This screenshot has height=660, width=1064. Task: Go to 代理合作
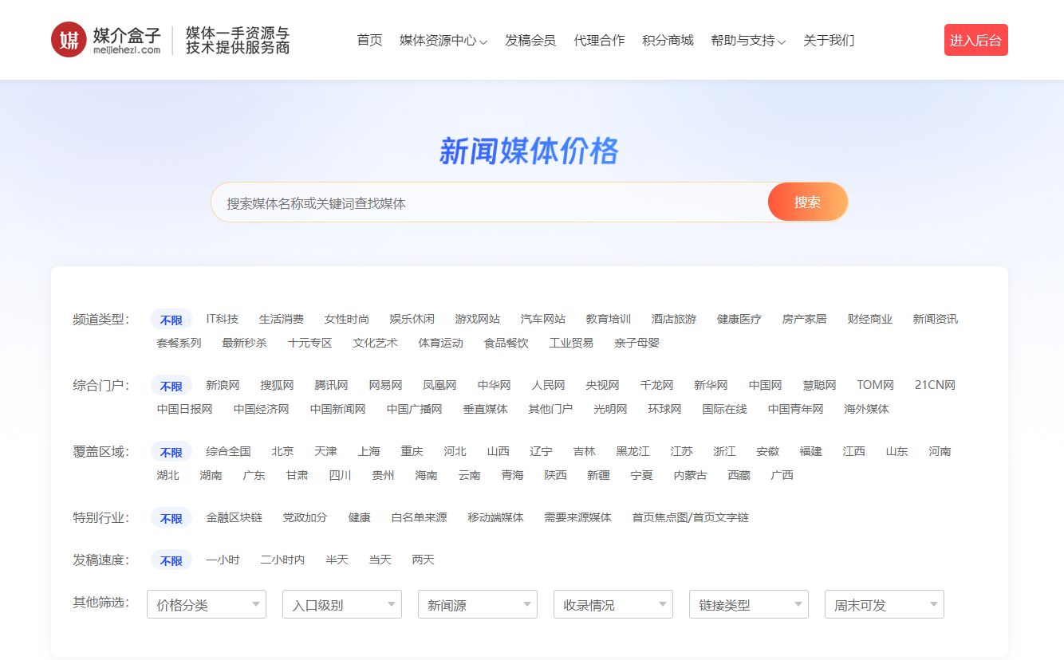coord(599,40)
